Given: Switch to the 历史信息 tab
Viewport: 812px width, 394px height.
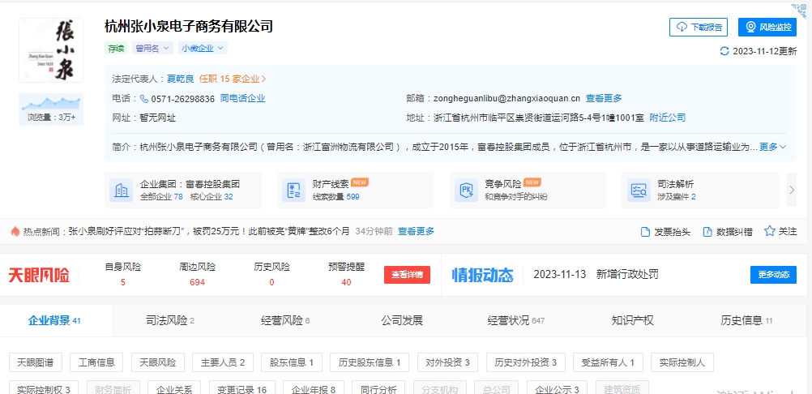Looking at the screenshot, I should 746,320.
